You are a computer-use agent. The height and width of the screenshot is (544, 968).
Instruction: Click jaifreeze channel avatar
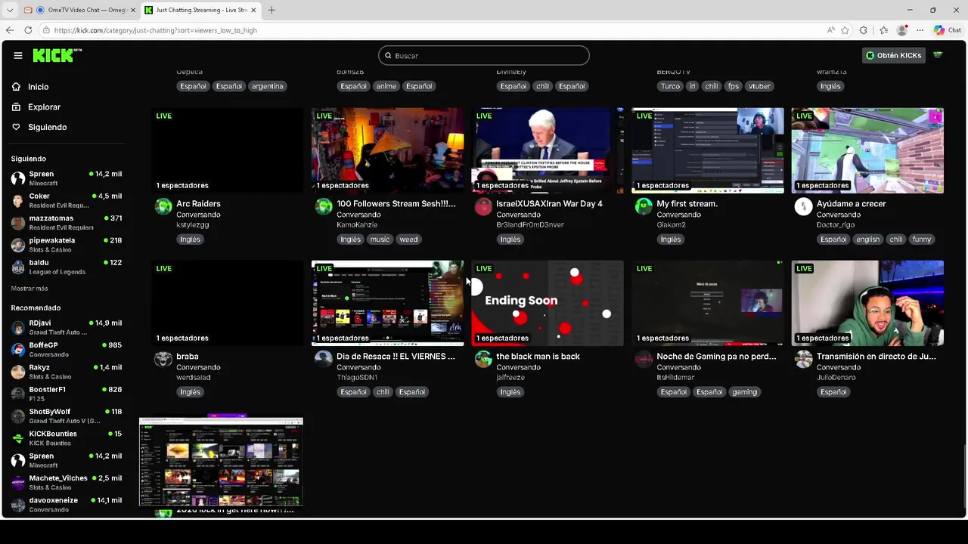(483, 360)
